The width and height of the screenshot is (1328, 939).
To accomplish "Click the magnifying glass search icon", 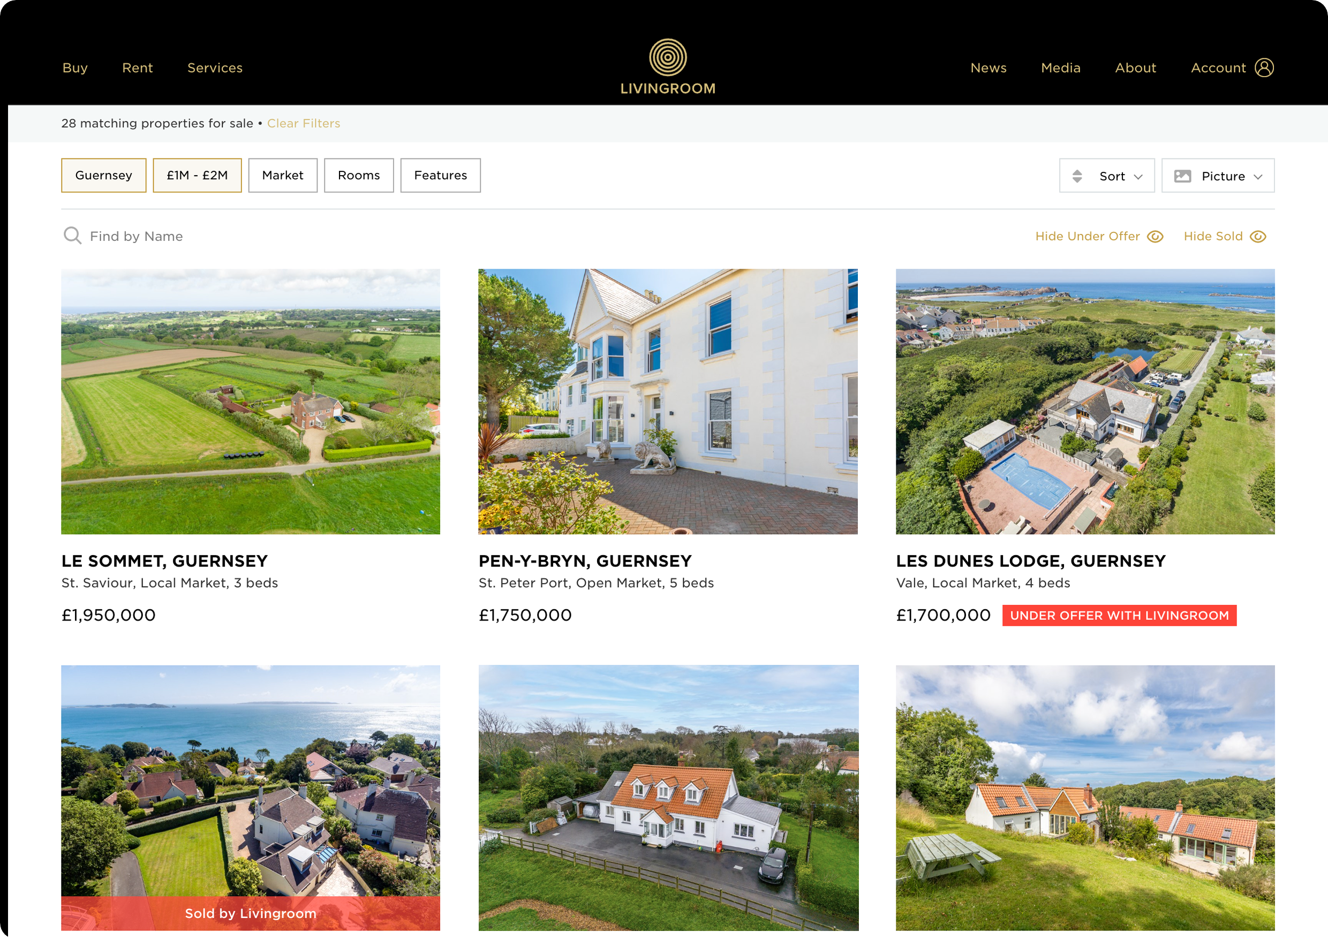I will pyautogui.click(x=72, y=236).
